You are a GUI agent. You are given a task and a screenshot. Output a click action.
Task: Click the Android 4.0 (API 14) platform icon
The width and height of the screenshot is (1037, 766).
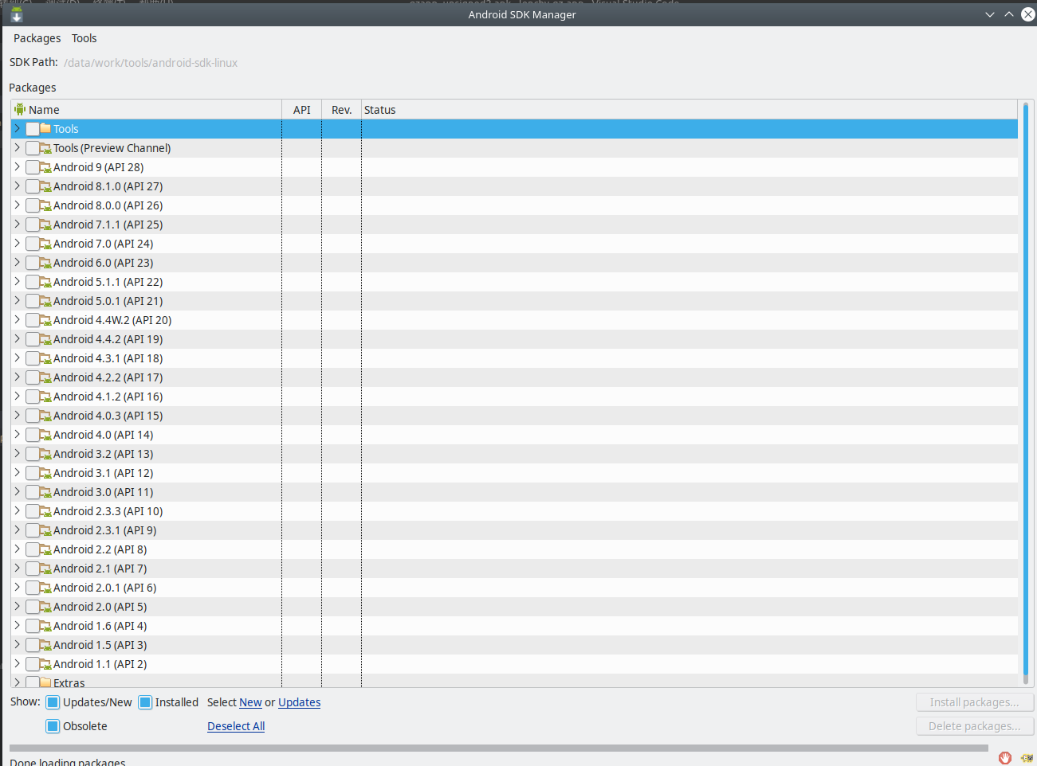click(x=45, y=435)
